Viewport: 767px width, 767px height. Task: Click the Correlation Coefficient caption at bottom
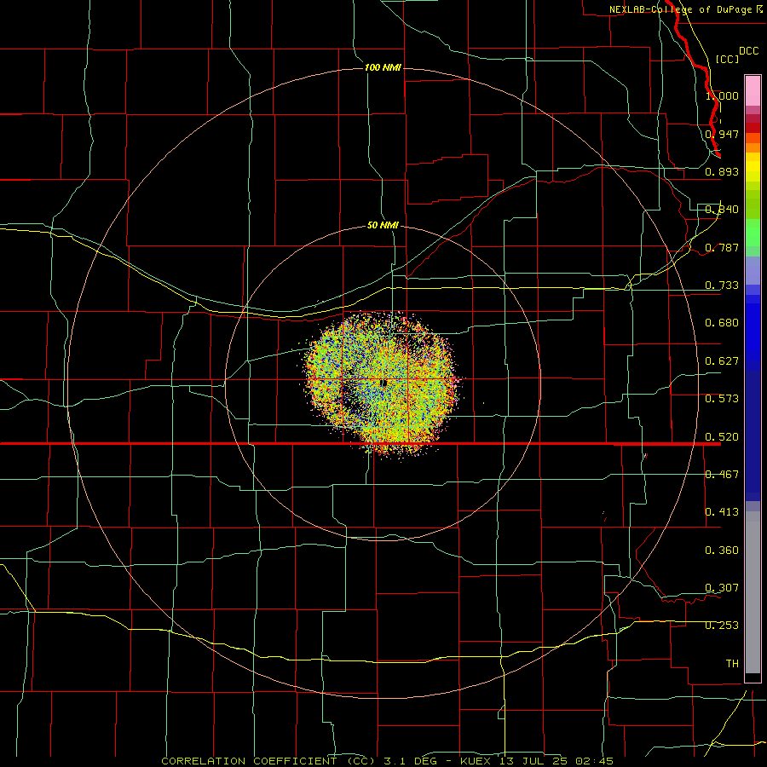388,761
